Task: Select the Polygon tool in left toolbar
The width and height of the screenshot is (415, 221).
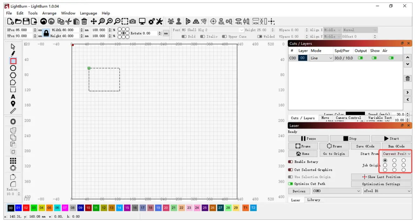Action: pyautogui.click(x=13, y=75)
